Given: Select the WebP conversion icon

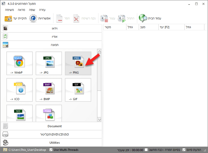Looking at the screenshot, I should pyautogui.click(x=19, y=62).
